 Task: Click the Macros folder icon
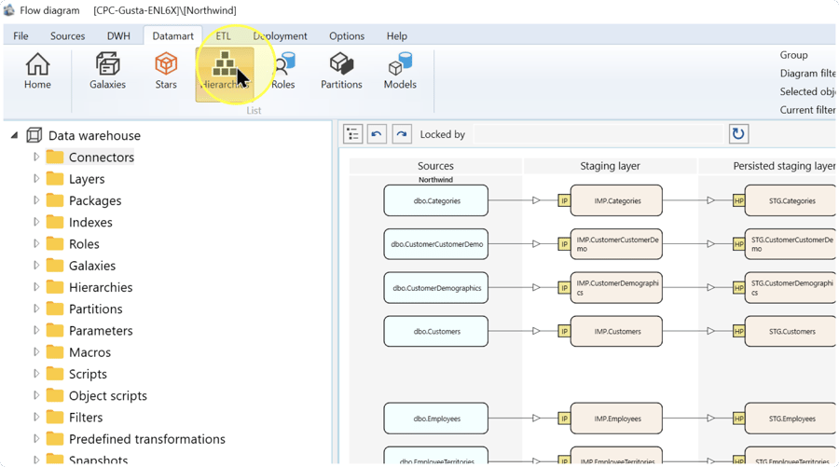pos(55,352)
